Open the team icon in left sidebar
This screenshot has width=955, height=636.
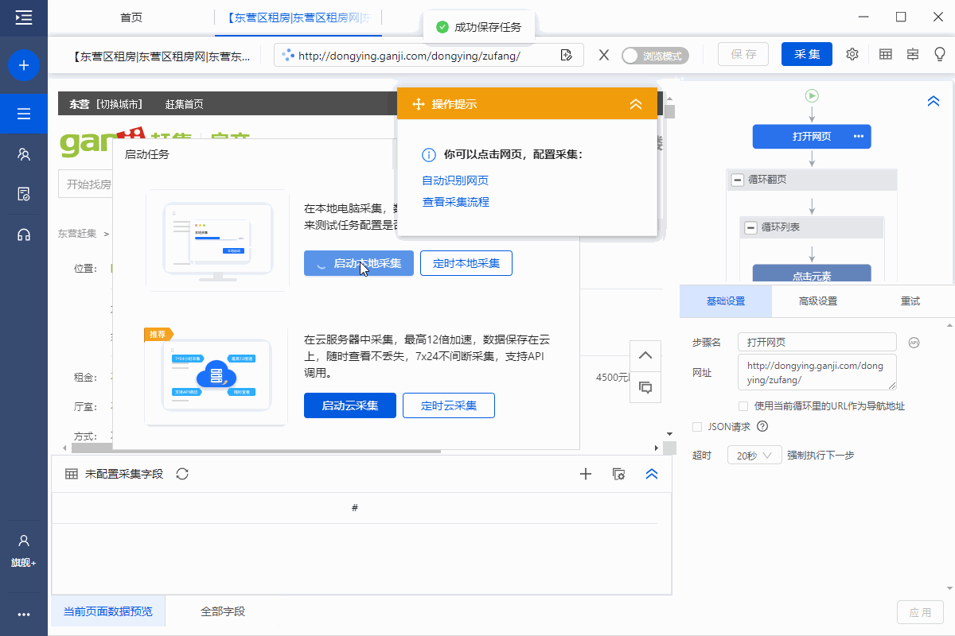tap(24, 154)
